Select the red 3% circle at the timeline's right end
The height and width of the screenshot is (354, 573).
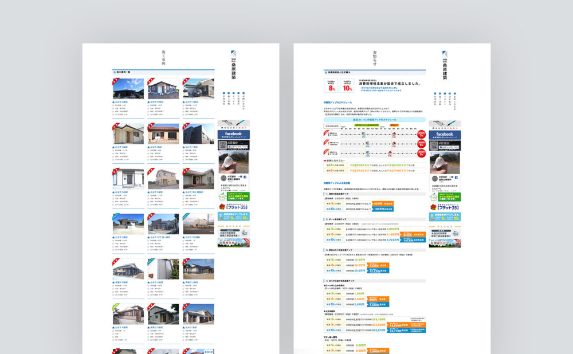coord(421,134)
